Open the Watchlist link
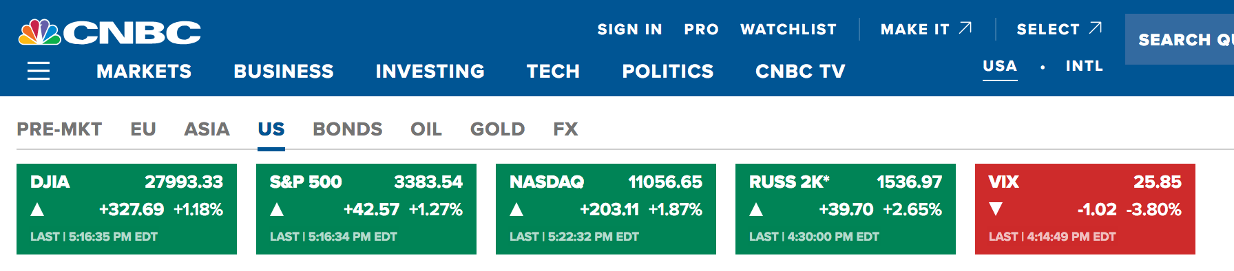This screenshot has height=271, width=1234. 788,30
